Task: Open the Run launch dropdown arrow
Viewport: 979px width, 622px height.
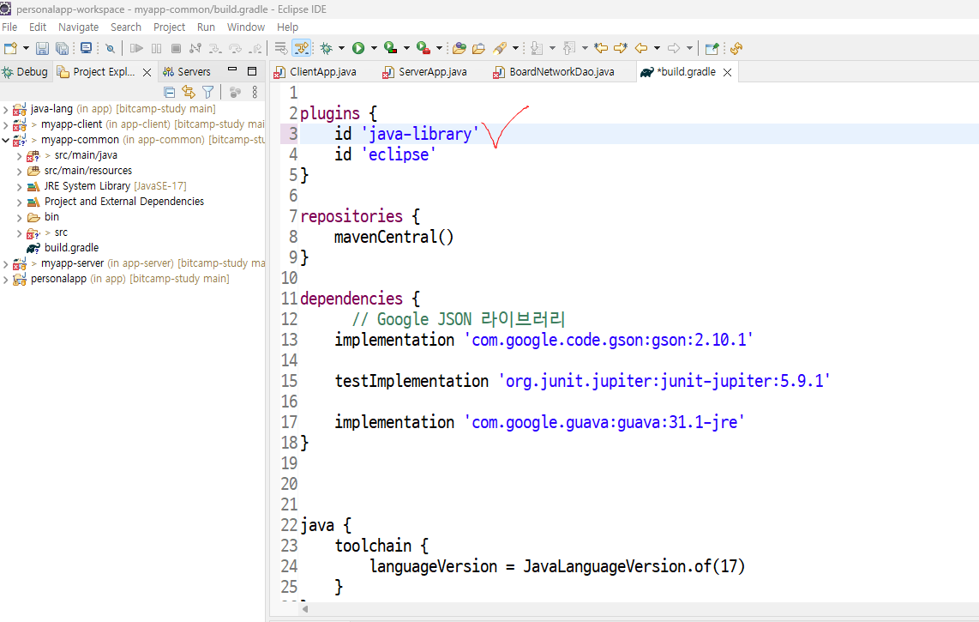Action: coord(374,48)
